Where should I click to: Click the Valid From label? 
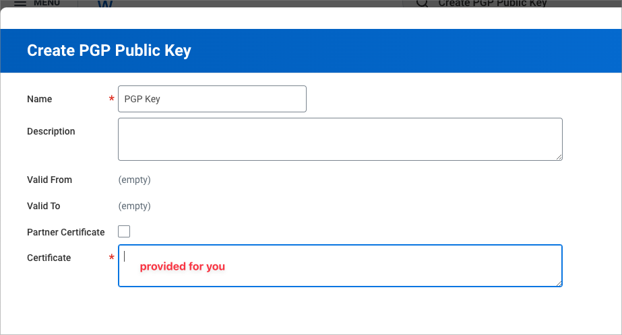tap(50, 180)
